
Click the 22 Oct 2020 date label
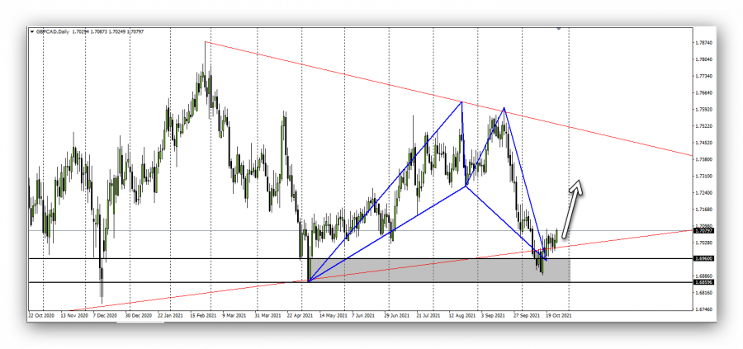41,315
